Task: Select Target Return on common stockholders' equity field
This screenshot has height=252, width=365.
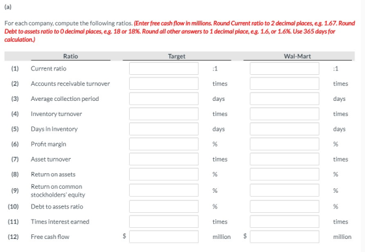Action: click(x=164, y=190)
